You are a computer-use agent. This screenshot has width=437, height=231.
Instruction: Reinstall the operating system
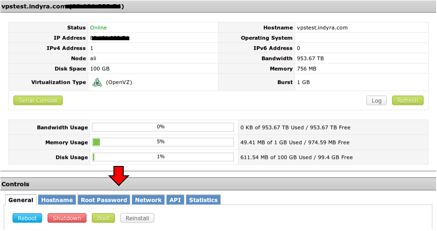[x=137, y=218]
